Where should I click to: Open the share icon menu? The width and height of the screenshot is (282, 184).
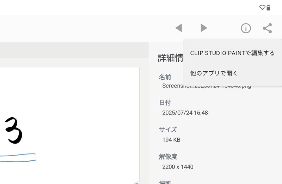point(268,28)
